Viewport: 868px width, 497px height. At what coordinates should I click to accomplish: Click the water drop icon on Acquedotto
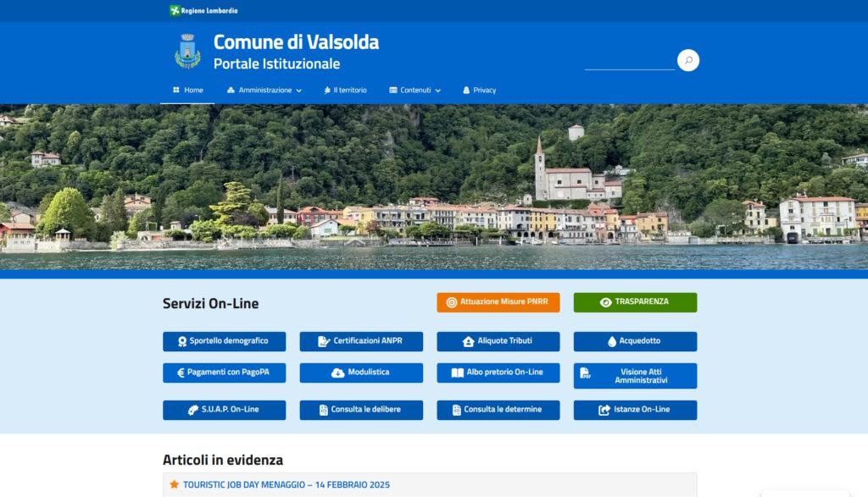tap(612, 342)
